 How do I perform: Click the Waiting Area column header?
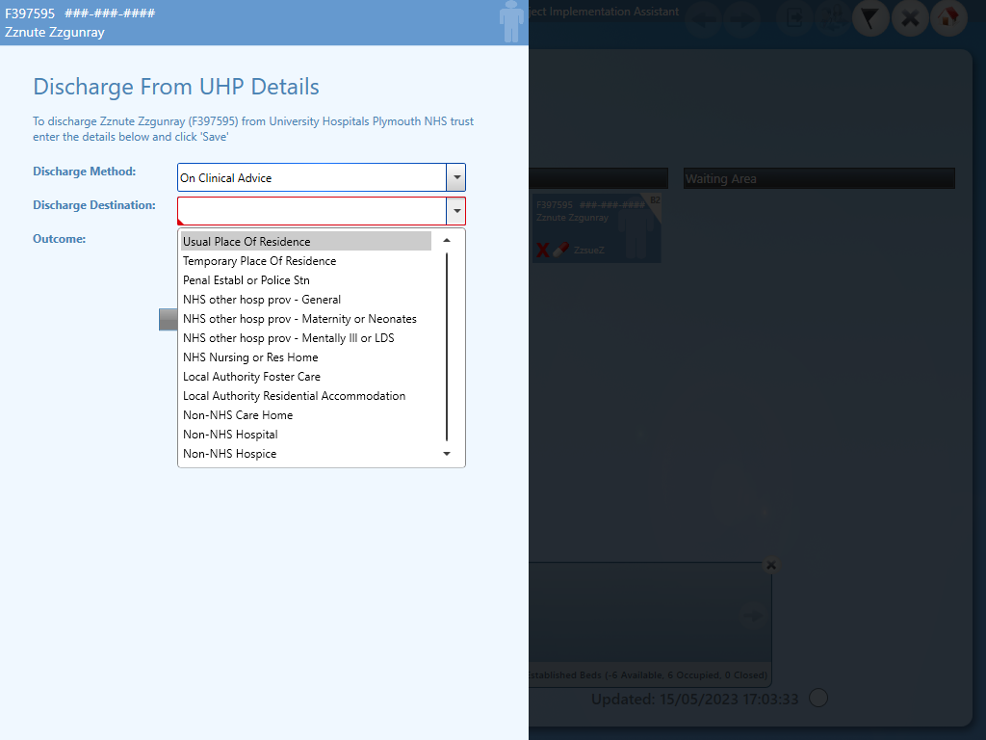[x=818, y=178]
